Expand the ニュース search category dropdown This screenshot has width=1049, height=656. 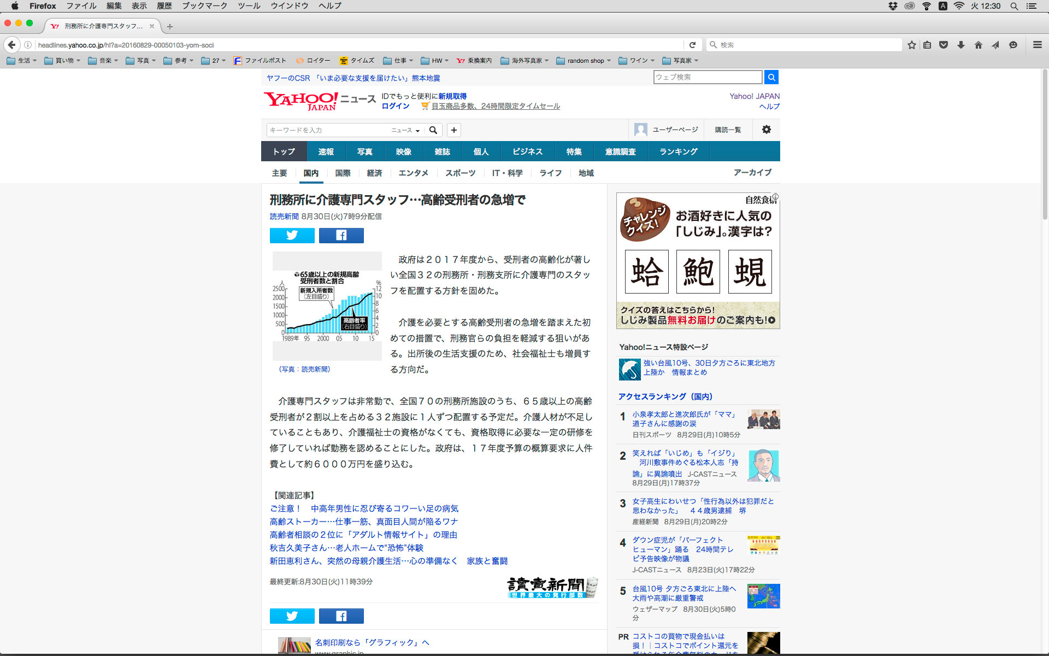click(x=405, y=130)
